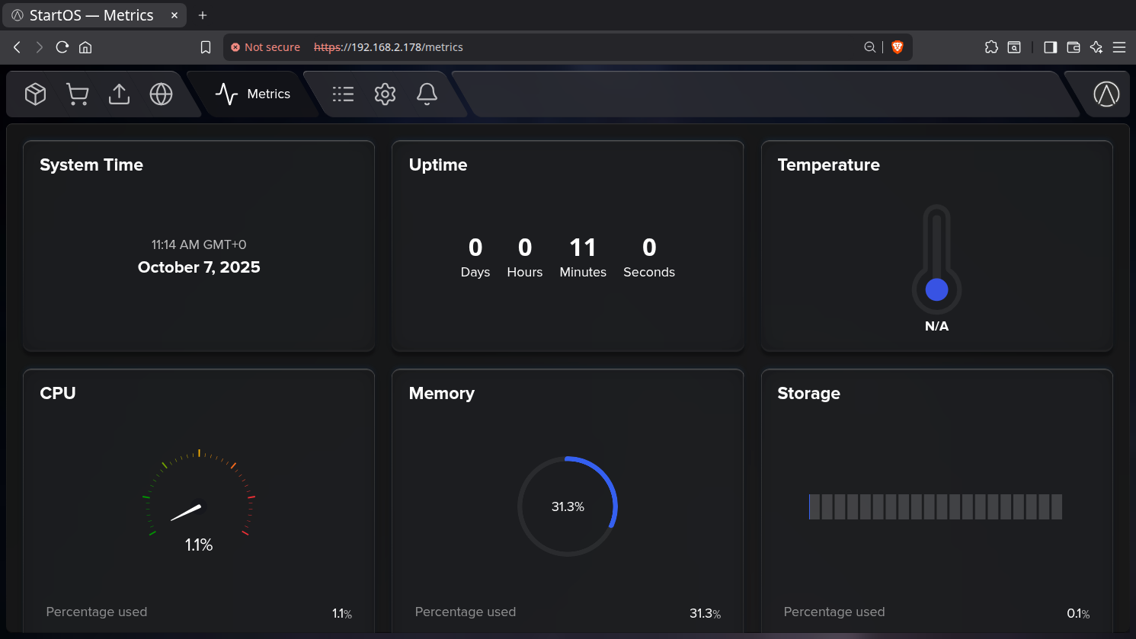Open the settings gear icon
1136x639 pixels.
385,94
